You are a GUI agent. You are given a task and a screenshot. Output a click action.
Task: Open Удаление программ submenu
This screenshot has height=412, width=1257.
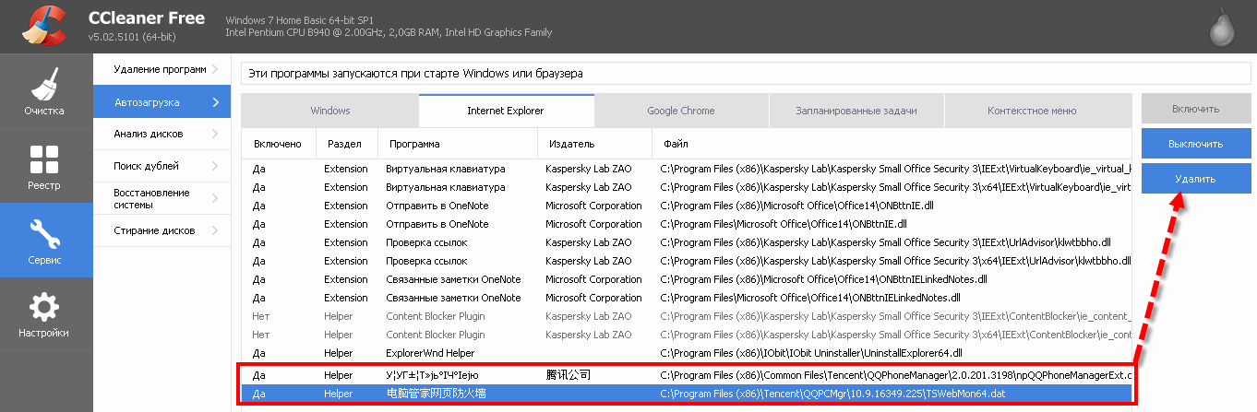coord(162,70)
